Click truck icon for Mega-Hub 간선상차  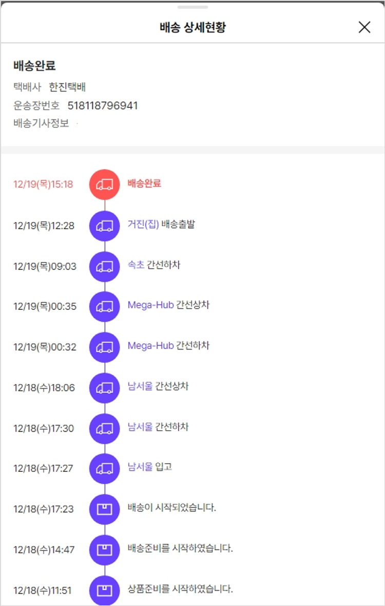point(105,307)
